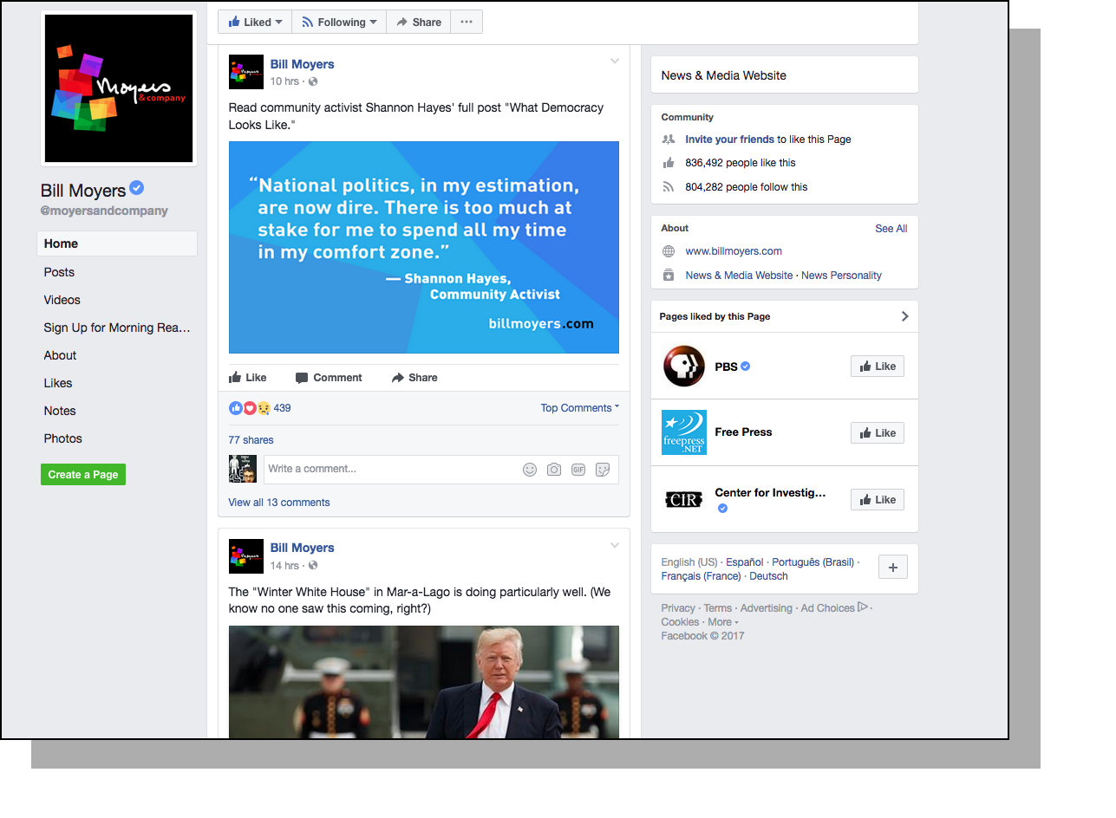The image size is (1116, 818).
Task: Like the Center for Investigative page
Action: click(878, 500)
